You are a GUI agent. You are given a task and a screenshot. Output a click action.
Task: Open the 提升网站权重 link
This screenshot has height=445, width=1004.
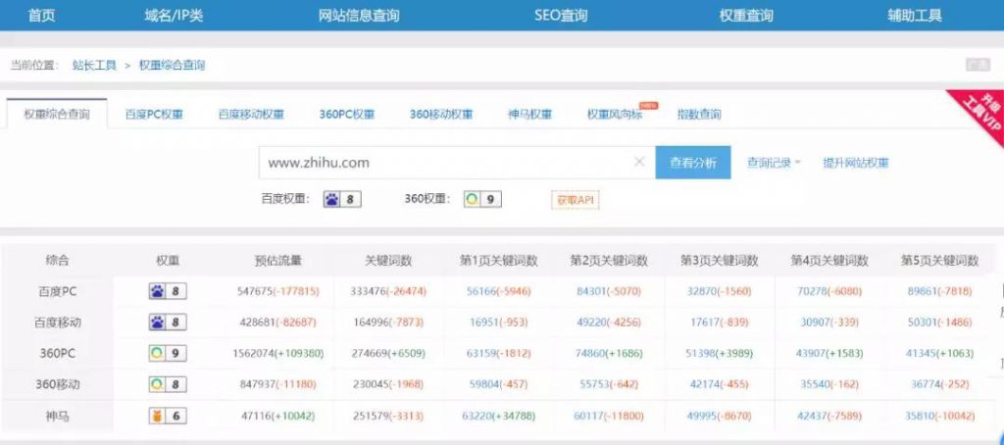856,163
